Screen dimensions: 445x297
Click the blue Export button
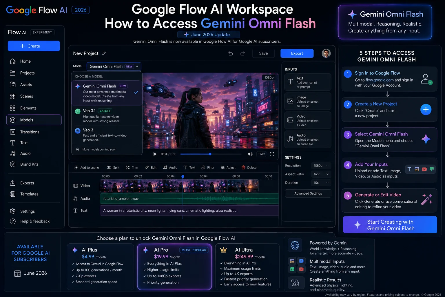pyautogui.click(x=297, y=53)
